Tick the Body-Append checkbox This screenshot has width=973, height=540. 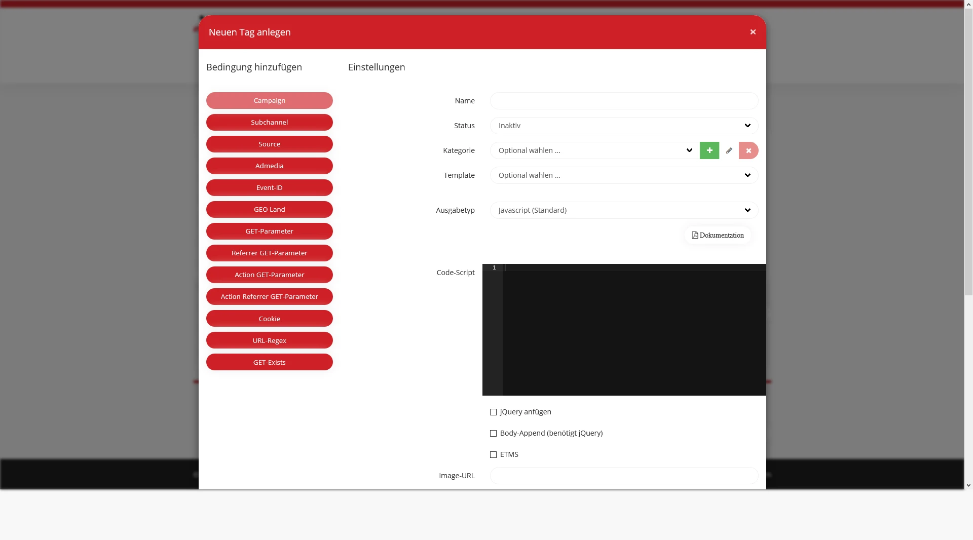pyautogui.click(x=493, y=434)
